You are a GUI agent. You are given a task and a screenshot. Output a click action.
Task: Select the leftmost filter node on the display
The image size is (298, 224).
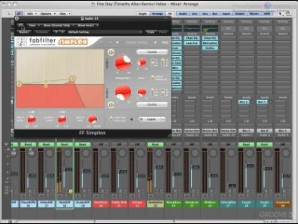point(19,84)
